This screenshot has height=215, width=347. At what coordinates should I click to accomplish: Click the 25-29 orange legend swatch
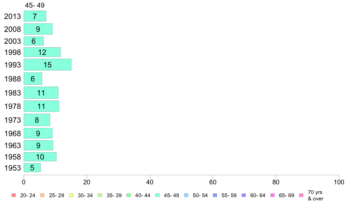tap(42, 195)
